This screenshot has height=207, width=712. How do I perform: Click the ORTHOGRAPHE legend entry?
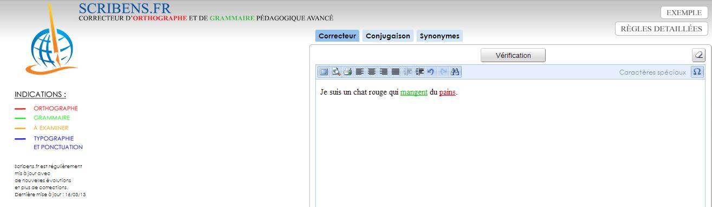pos(55,108)
